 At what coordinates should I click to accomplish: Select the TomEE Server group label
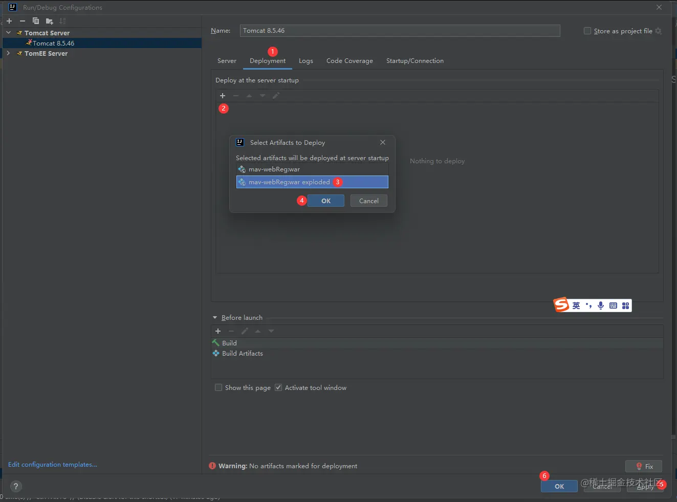pyautogui.click(x=46, y=53)
